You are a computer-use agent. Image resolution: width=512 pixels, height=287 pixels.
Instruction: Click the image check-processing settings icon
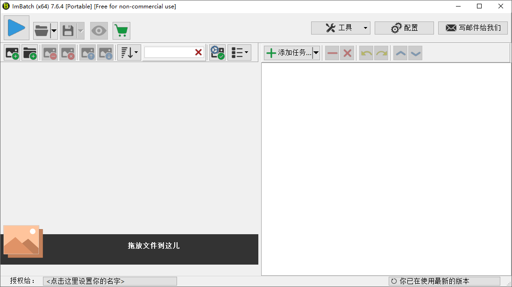pyautogui.click(x=217, y=52)
